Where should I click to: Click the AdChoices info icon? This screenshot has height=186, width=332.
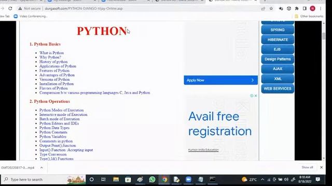[252, 96]
